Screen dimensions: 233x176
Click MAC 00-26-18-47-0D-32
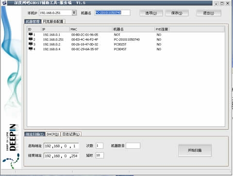(85, 44)
